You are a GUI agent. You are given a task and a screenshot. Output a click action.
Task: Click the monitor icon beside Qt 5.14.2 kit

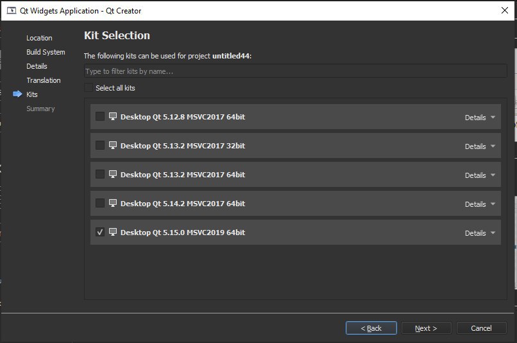[x=113, y=203]
